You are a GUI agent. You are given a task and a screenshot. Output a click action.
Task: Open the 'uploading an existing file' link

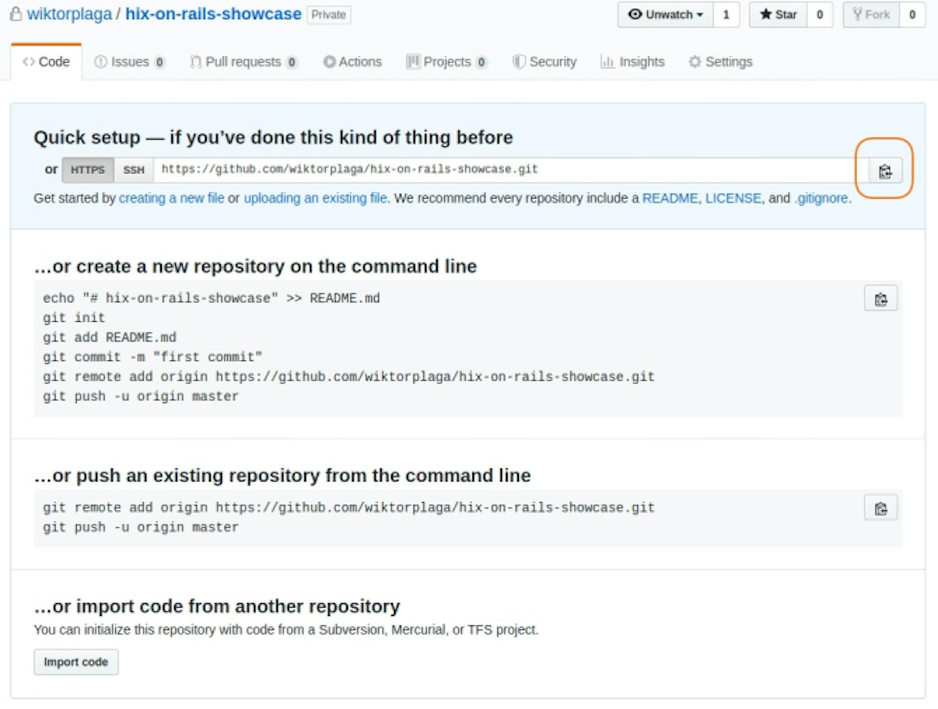point(316,198)
